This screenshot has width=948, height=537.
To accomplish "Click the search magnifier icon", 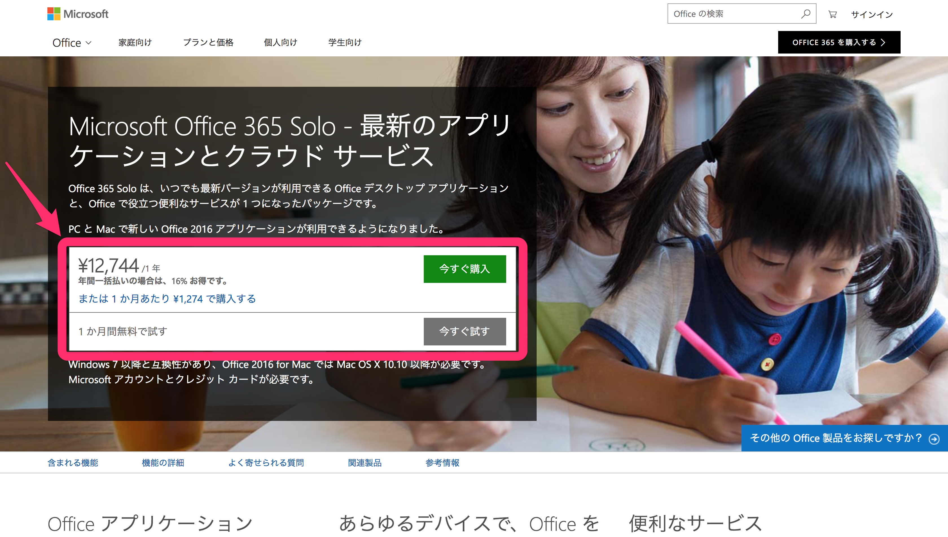I will click(x=806, y=14).
